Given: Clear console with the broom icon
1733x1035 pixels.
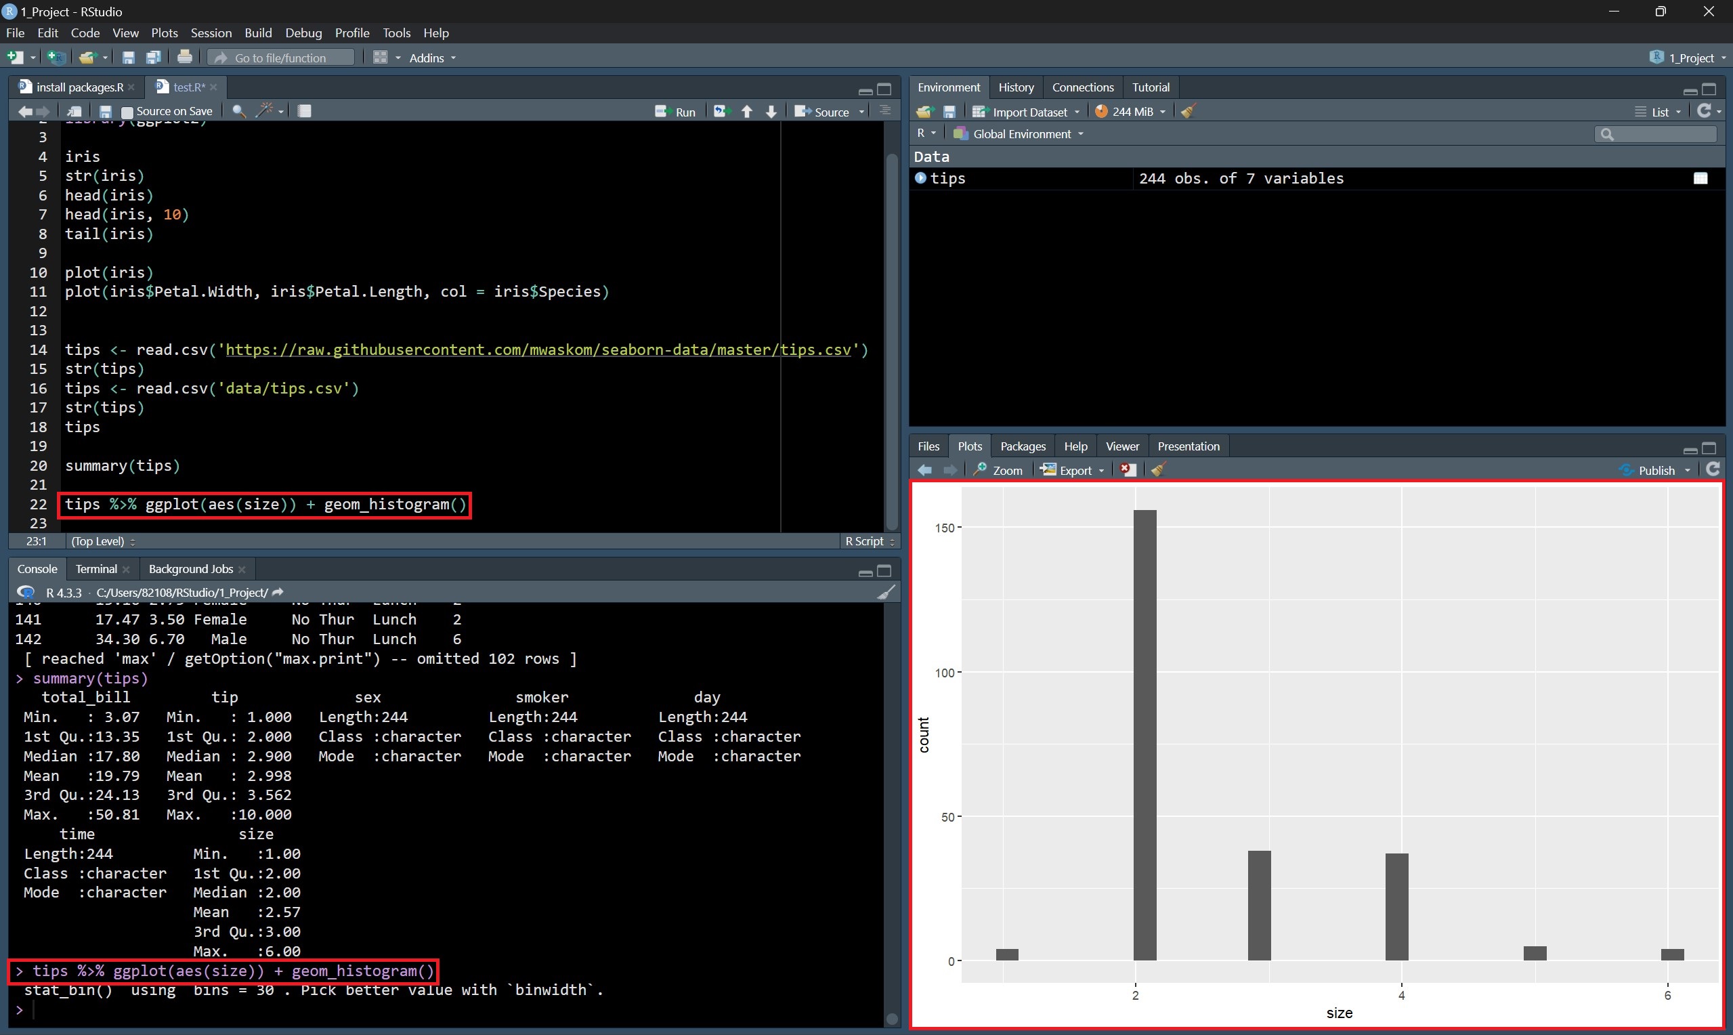Looking at the screenshot, I should click(x=885, y=593).
